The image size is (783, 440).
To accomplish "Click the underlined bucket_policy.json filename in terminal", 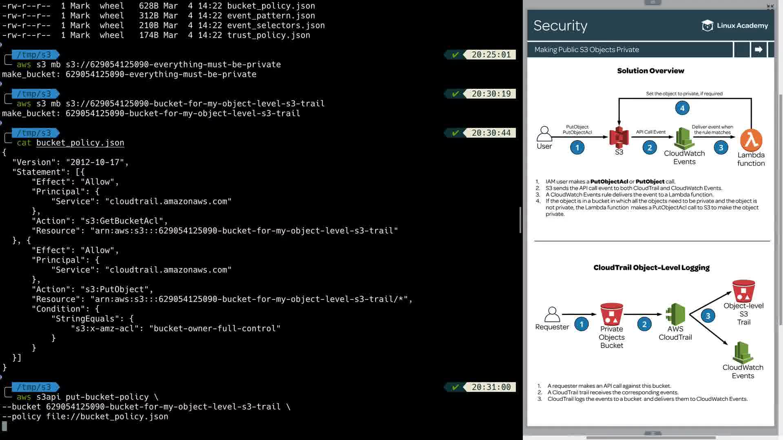I will 80,143.
